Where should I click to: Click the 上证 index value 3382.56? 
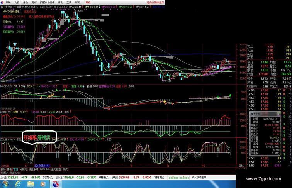(13, 178)
